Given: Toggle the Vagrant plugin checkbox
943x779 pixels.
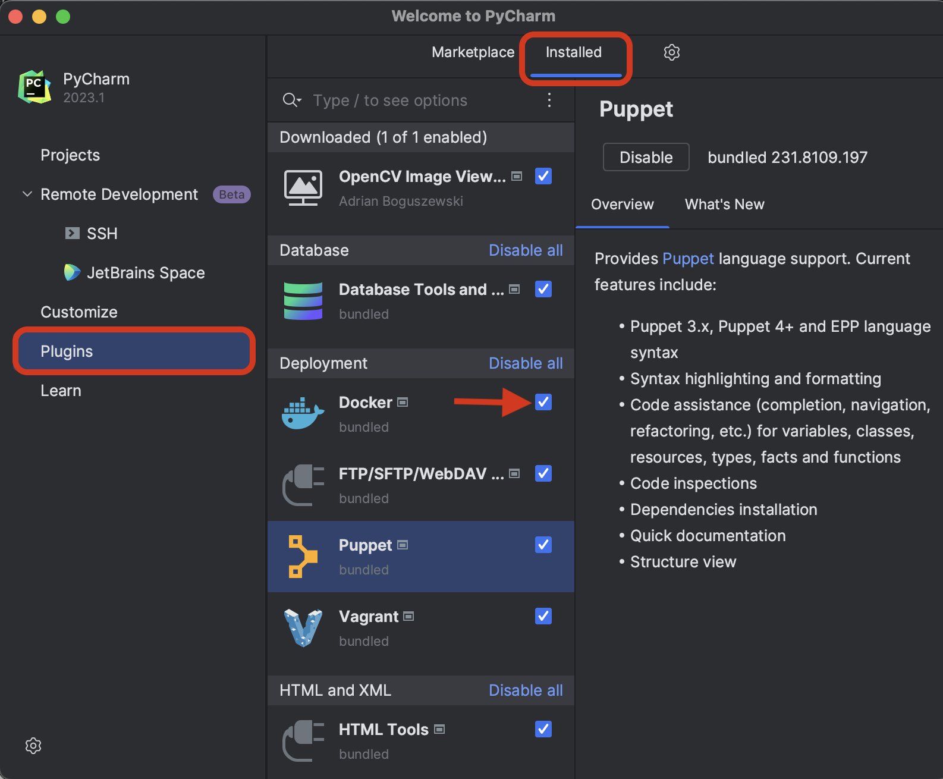Looking at the screenshot, I should 543,616.
